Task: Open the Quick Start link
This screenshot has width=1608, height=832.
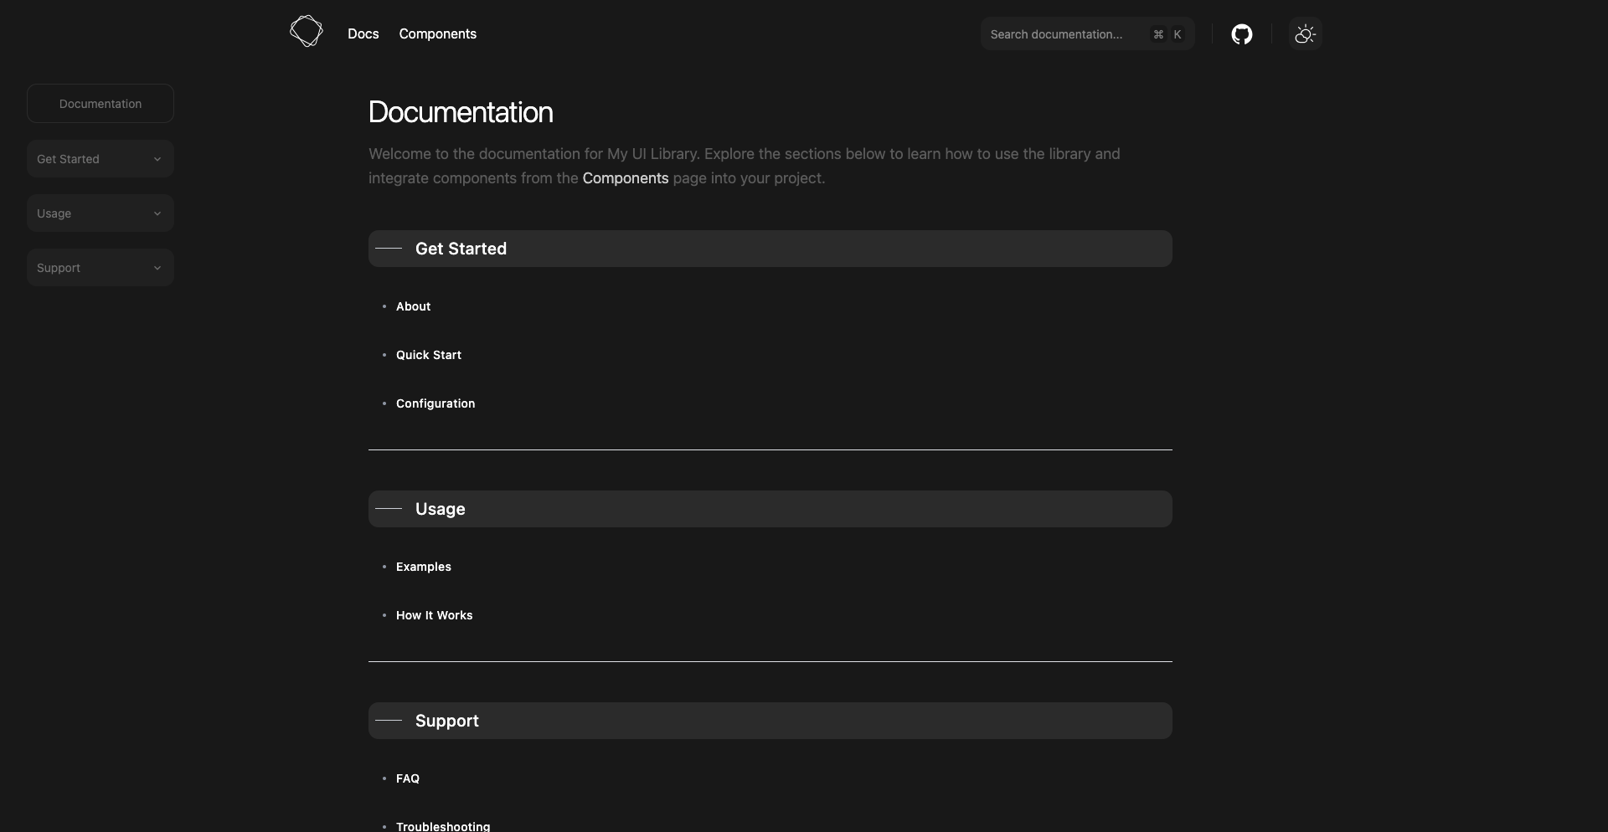Action: [429, 355]
